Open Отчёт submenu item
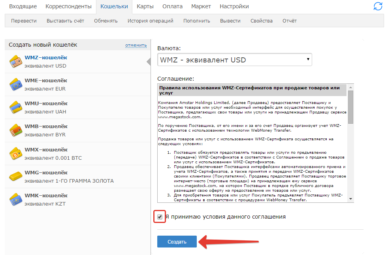 coord(290,21)
